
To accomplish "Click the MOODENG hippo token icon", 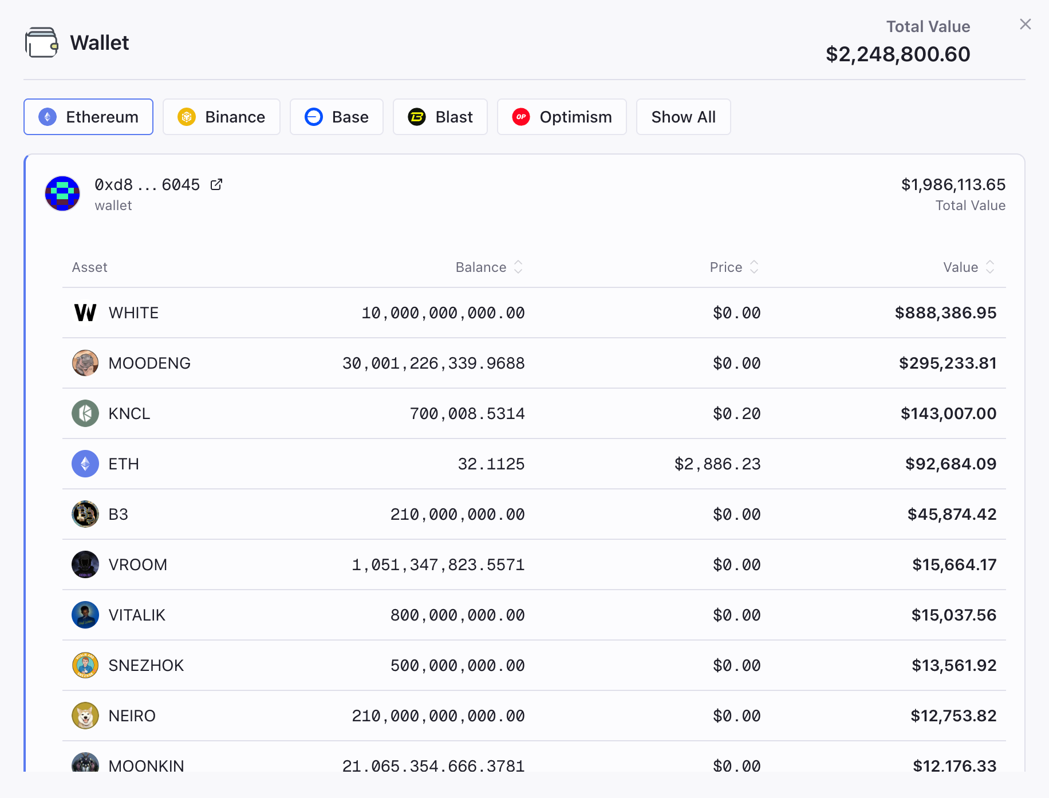I will 85,363.
